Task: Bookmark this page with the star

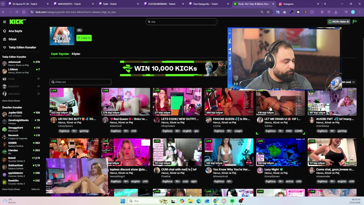Action: pos(268,12)
